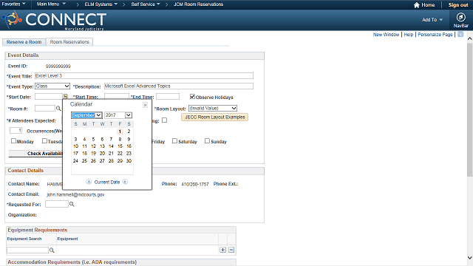This screenshot has width=473, height=266.
Task: Click the Requested For input field
Action: tap(57, 204)
